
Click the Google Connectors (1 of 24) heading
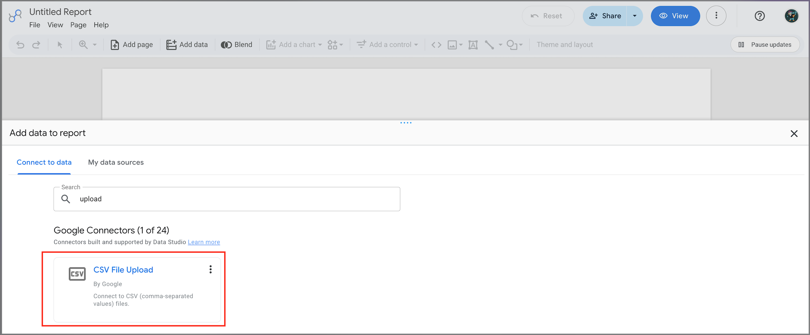point(112,230)
